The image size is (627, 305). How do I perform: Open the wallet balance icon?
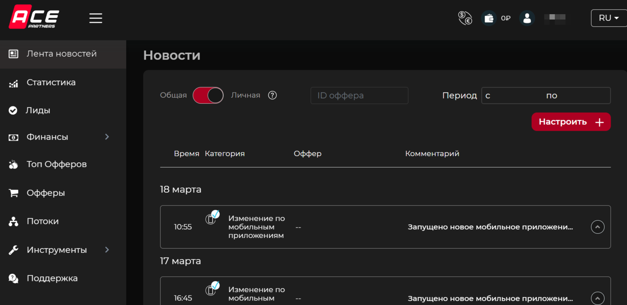(489, 18)
